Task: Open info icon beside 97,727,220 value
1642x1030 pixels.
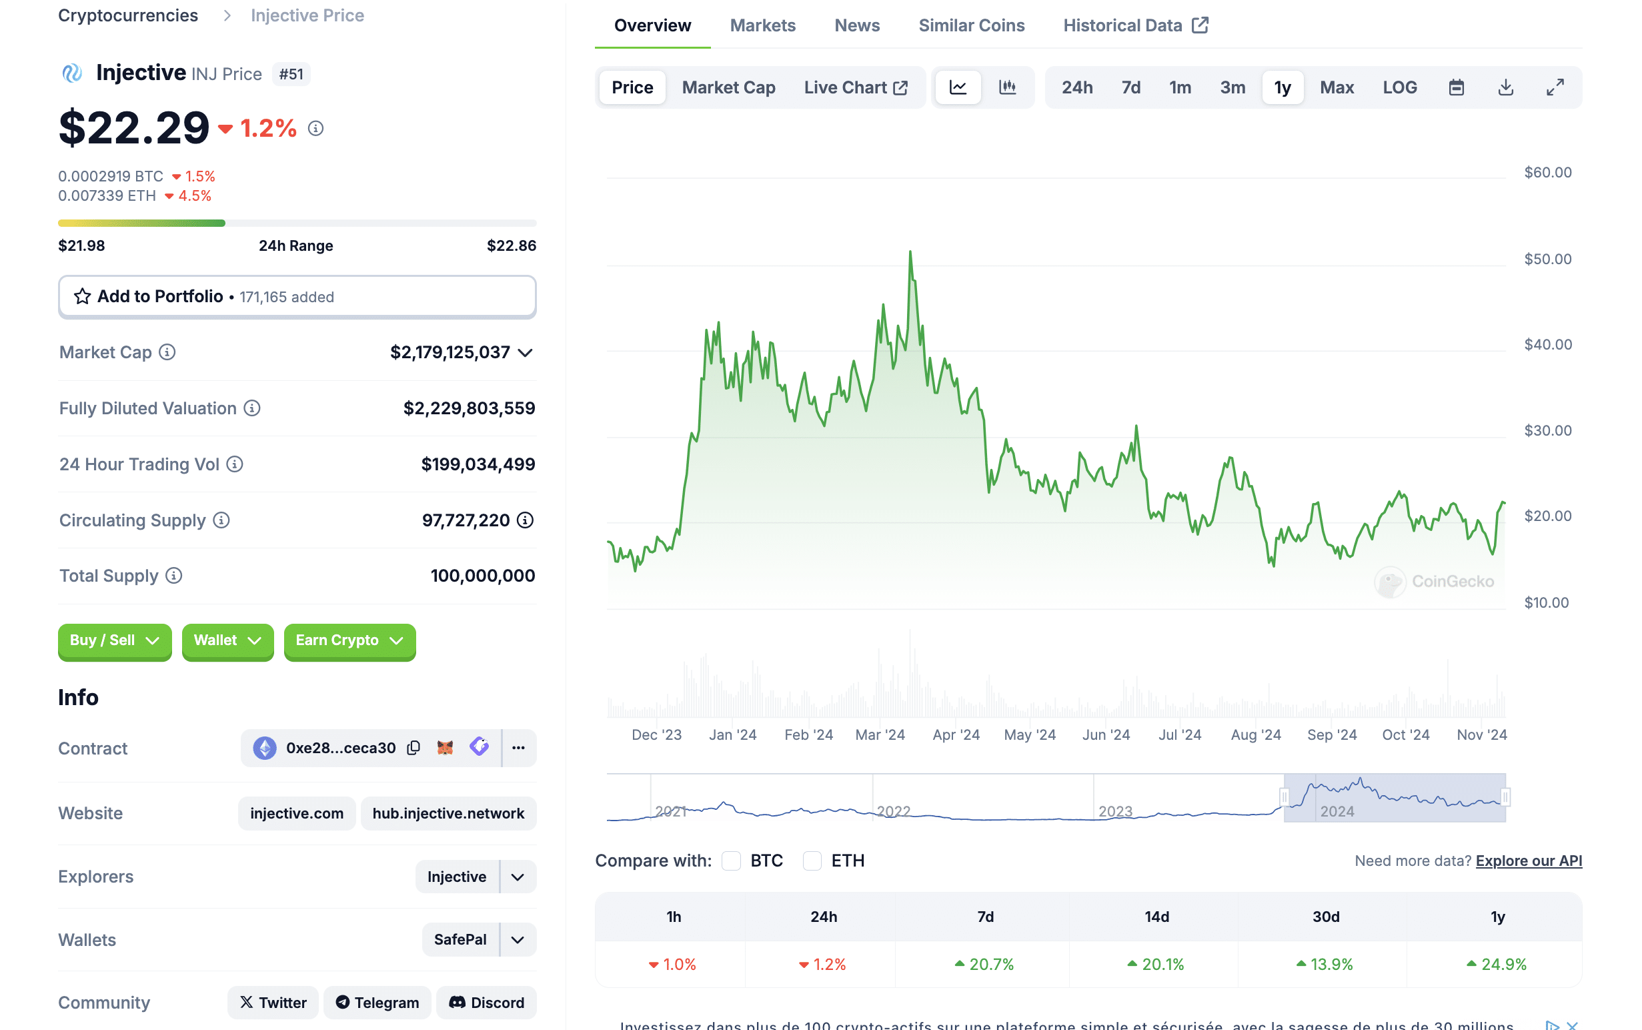Action: [x=525, y=520]
